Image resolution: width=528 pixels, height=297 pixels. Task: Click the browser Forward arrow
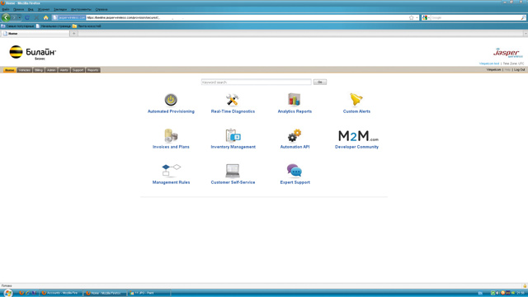tap(14, 17)
